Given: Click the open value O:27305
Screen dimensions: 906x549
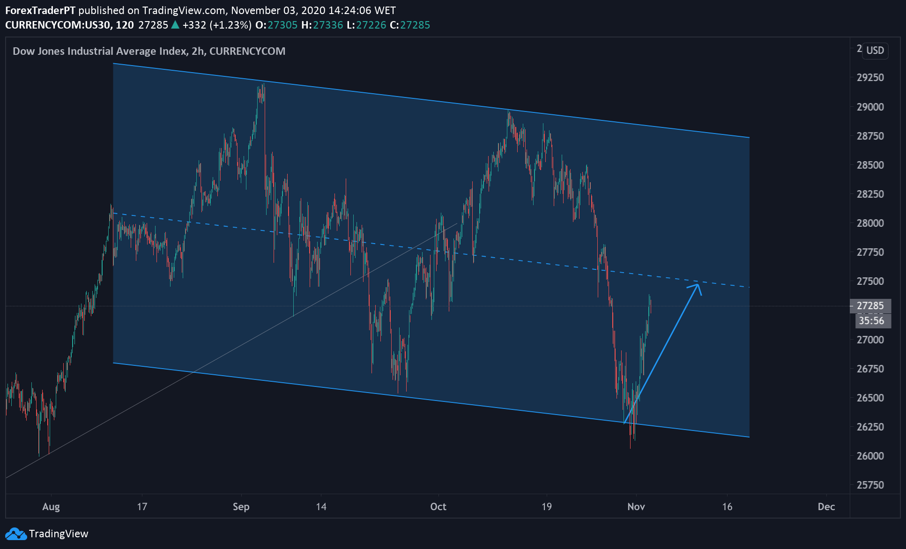Looking at the screenshot, I should coord(276,25).
